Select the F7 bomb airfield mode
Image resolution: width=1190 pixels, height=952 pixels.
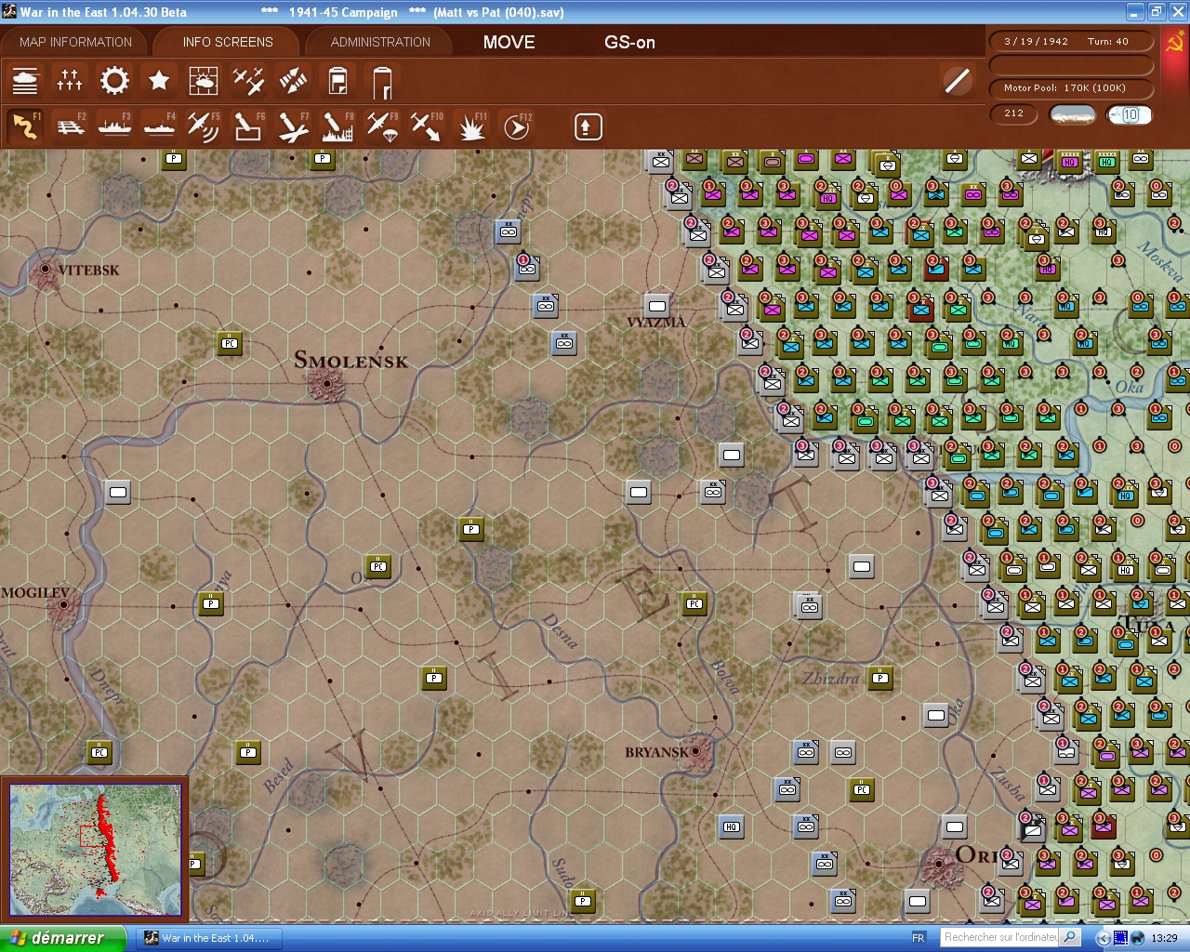293,126
